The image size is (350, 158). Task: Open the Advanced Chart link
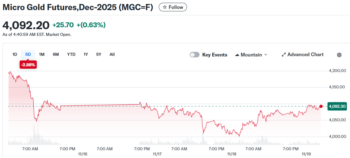click(x=305, y=55)
